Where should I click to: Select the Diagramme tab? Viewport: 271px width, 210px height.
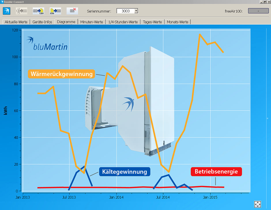66,22
